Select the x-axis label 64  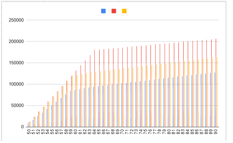coord(94,132)
